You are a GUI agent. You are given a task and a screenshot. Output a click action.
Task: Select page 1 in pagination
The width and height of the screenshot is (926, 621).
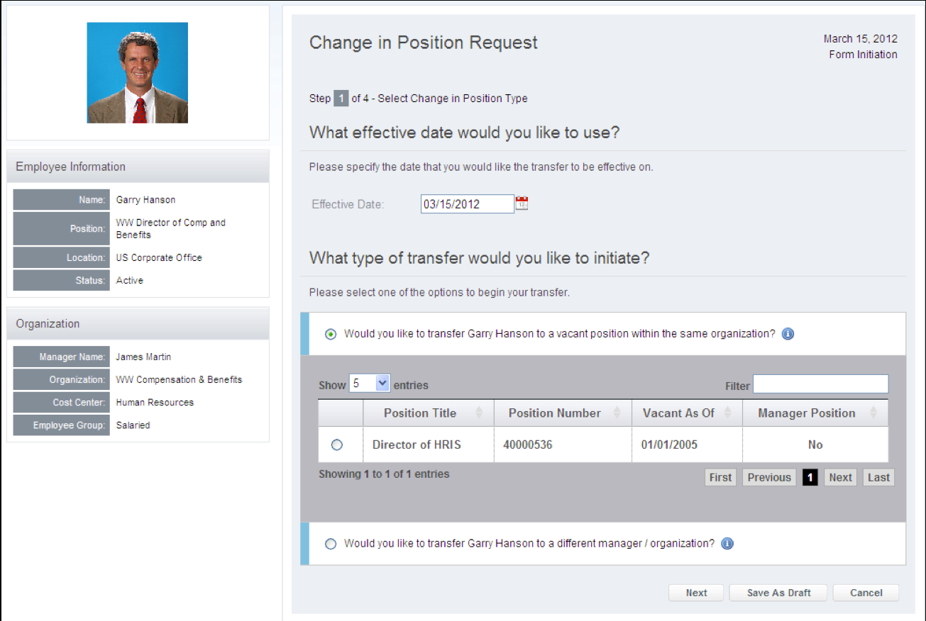(810, 477)
